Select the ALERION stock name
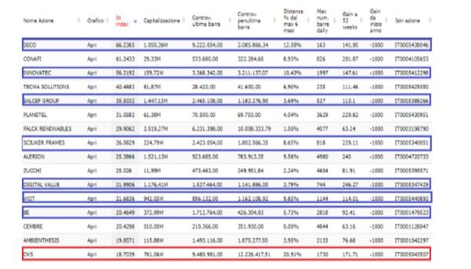 coord(34,157)
